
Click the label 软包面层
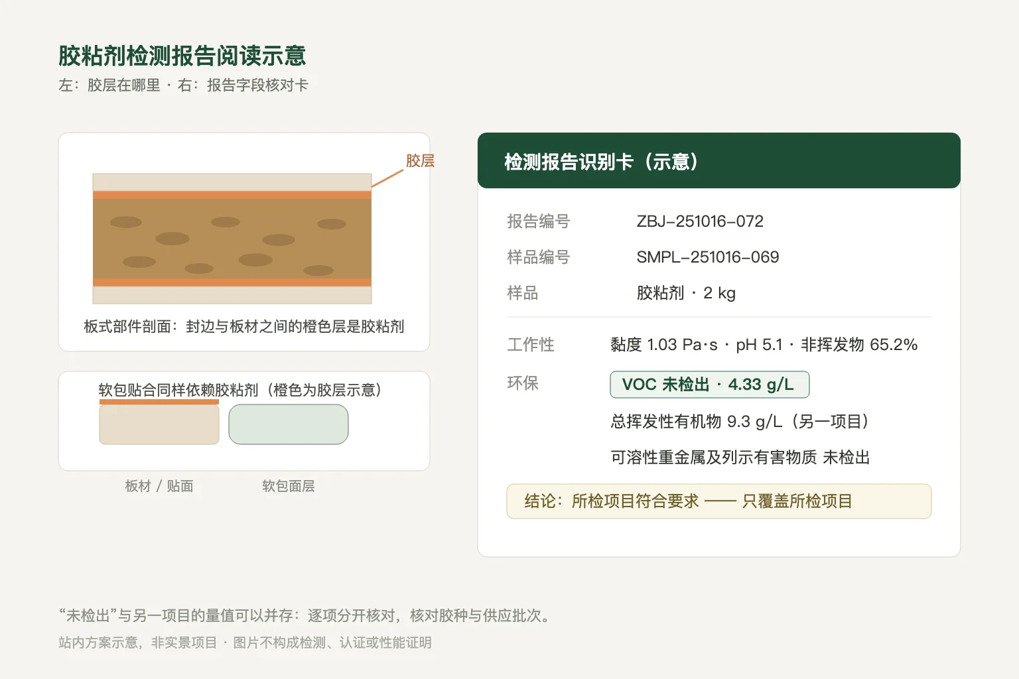point(289,486)
